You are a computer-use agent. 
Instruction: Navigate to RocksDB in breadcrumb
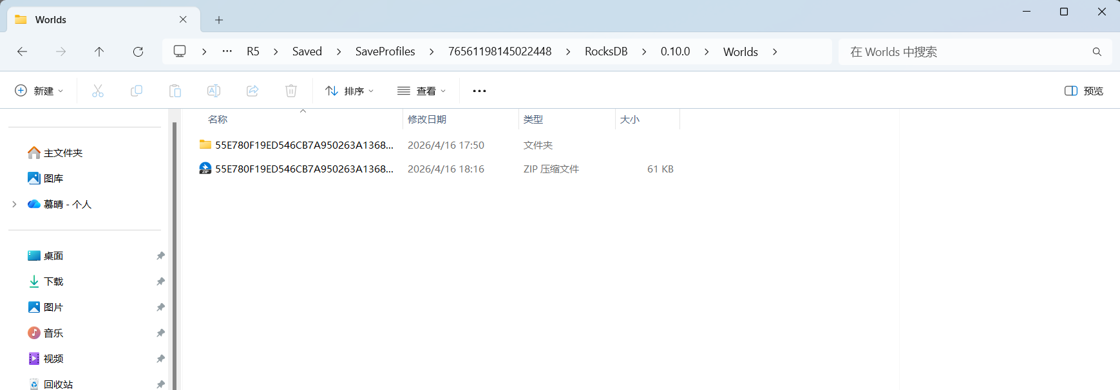point(606,51)
